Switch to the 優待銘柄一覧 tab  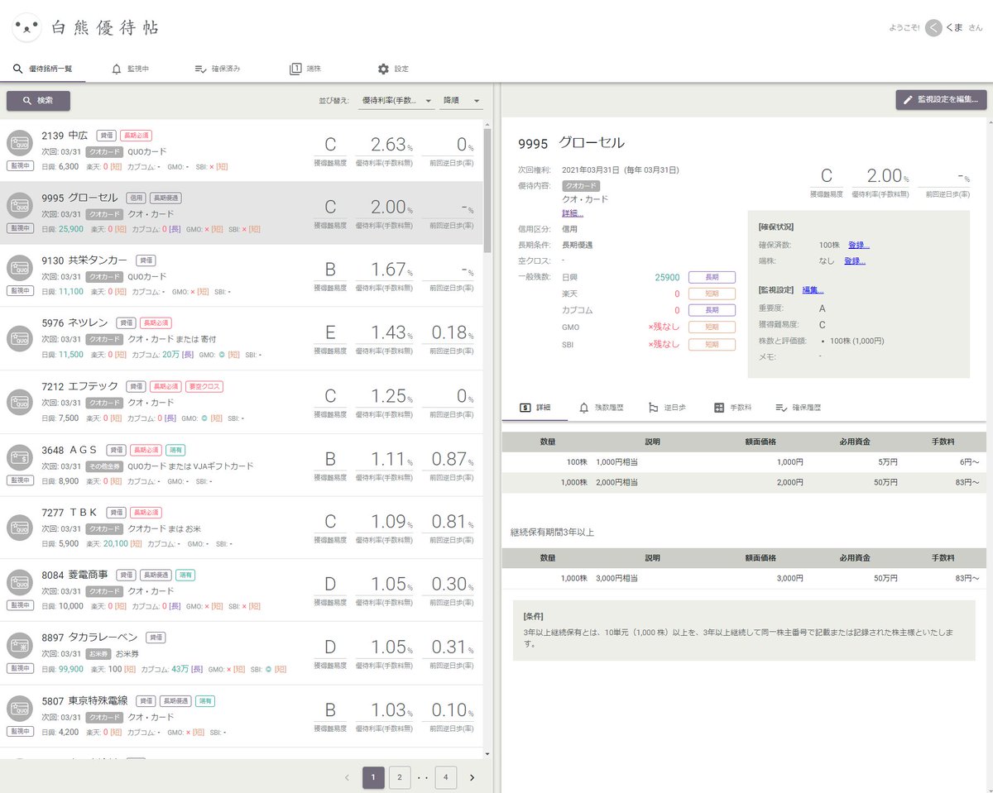[x=42, y=69]
